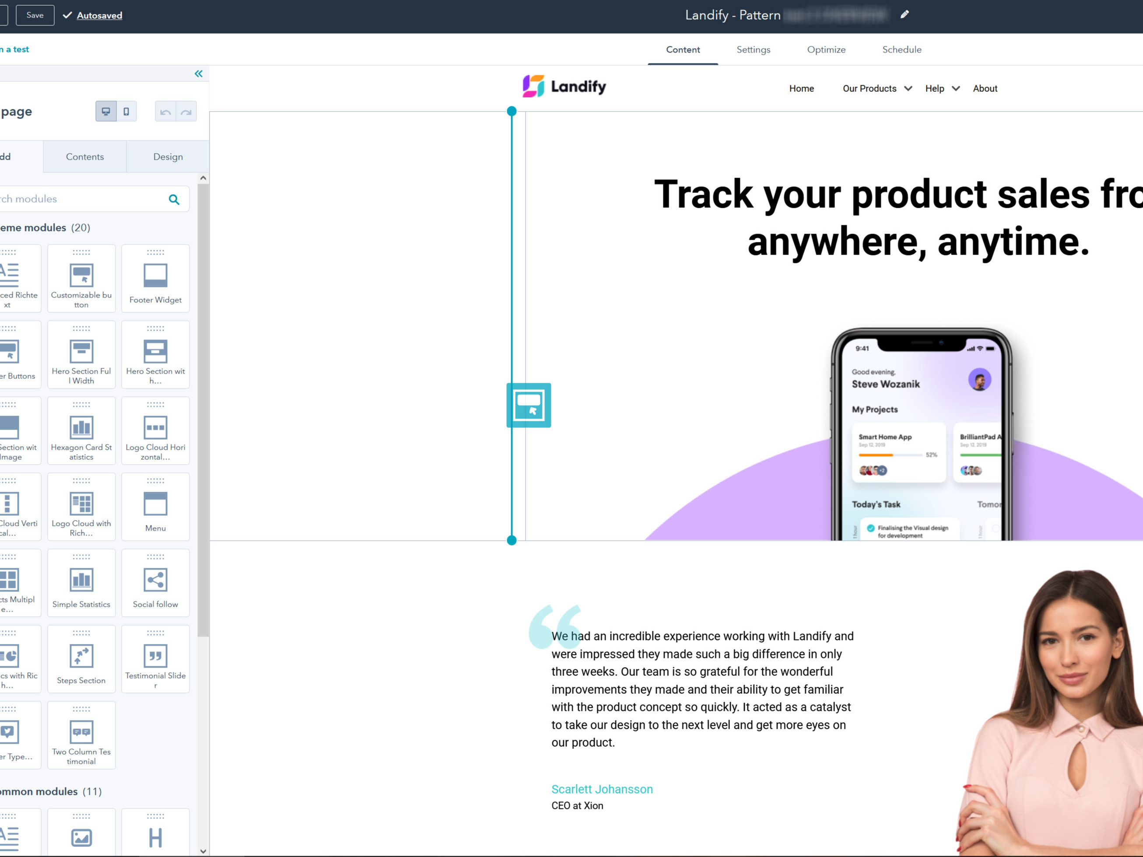This screenshot has width=1143, height=857.
Task: Switch to the Design sidebar tab
Action: (x=168, y=157)
